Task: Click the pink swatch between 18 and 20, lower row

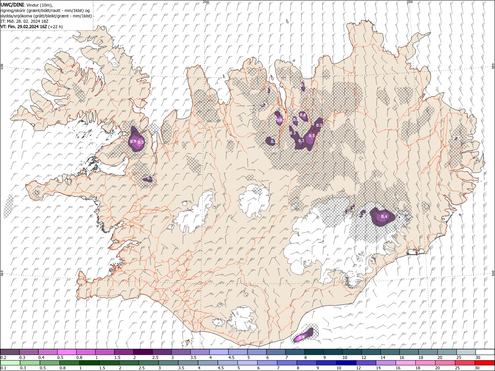Action: [x=425, y=363]
